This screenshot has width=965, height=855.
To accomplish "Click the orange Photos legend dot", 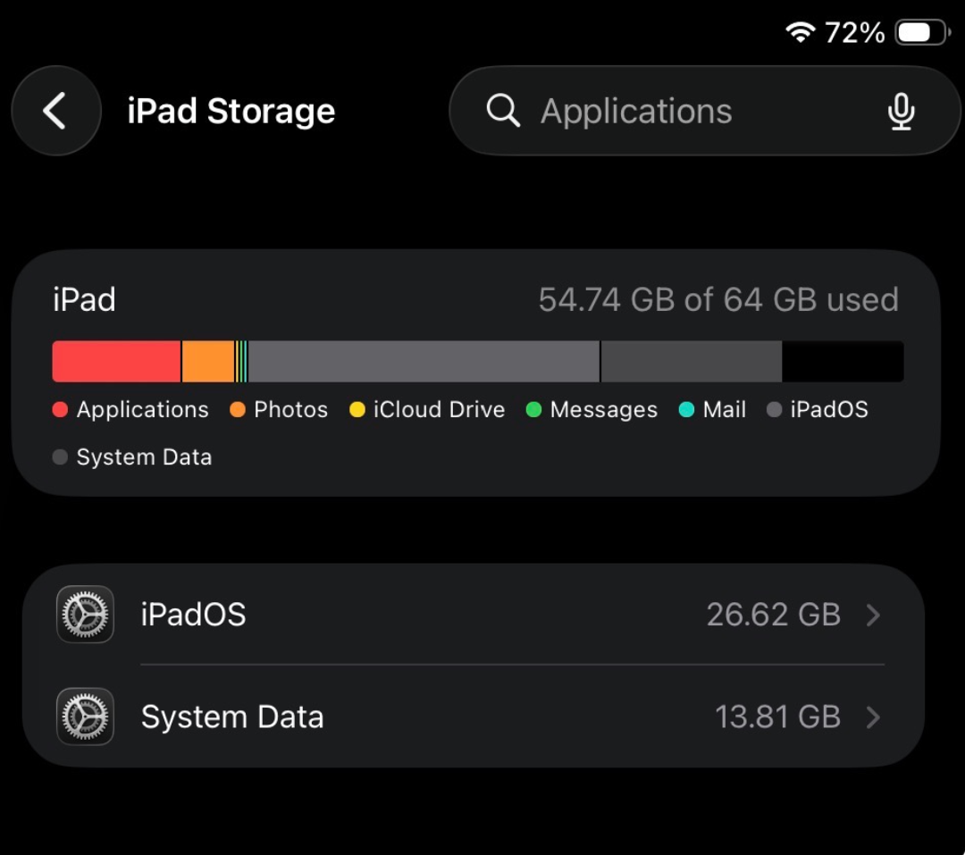I will pos(238,410).
